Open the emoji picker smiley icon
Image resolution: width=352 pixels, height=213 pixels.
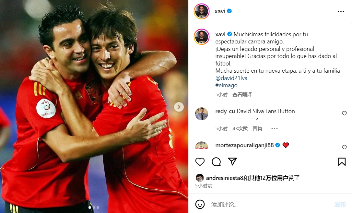coord(200,204)
